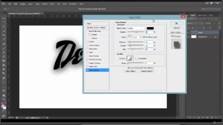Screen dimensions: 223x125
Task: Enable the Bevel & Emboss checkbox
Action: click(x=87, y=31)
